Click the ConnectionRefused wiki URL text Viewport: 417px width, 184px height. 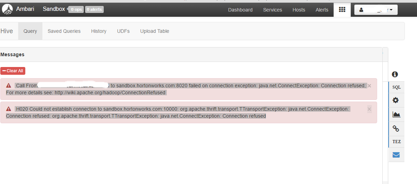point(110,92)
